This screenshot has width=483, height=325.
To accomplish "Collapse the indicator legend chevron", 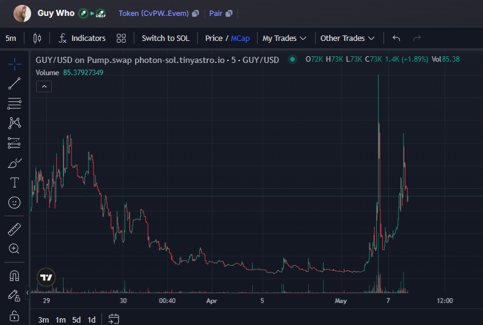I will (44, 87).
